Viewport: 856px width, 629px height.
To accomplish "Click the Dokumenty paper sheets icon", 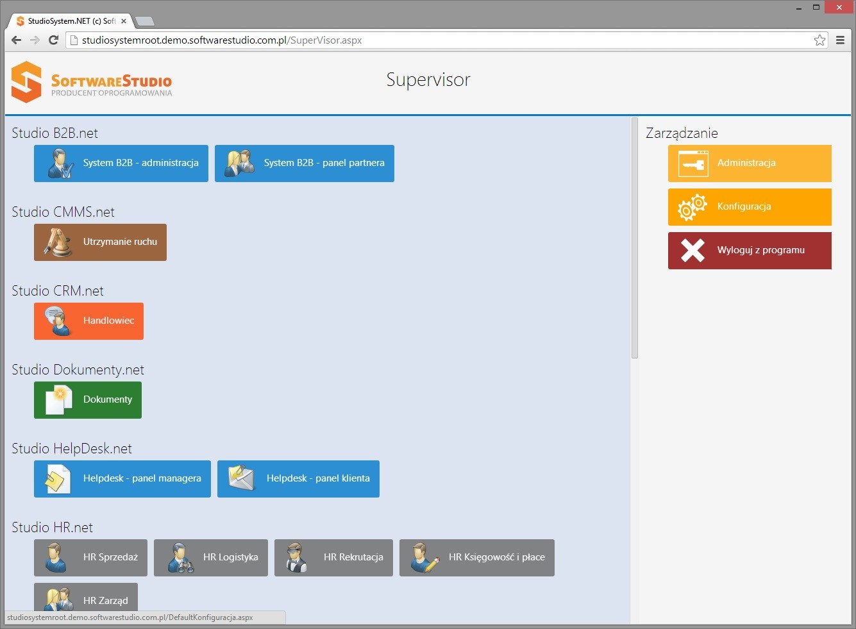I will pyautogui.click(x=58, y=400).
